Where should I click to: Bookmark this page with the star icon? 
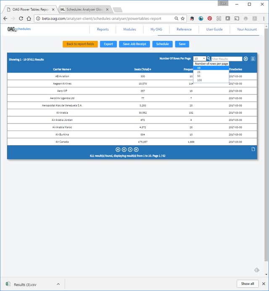(183, 18)
